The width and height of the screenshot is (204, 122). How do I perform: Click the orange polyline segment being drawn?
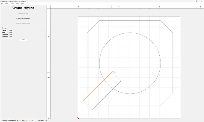[98, 86]
